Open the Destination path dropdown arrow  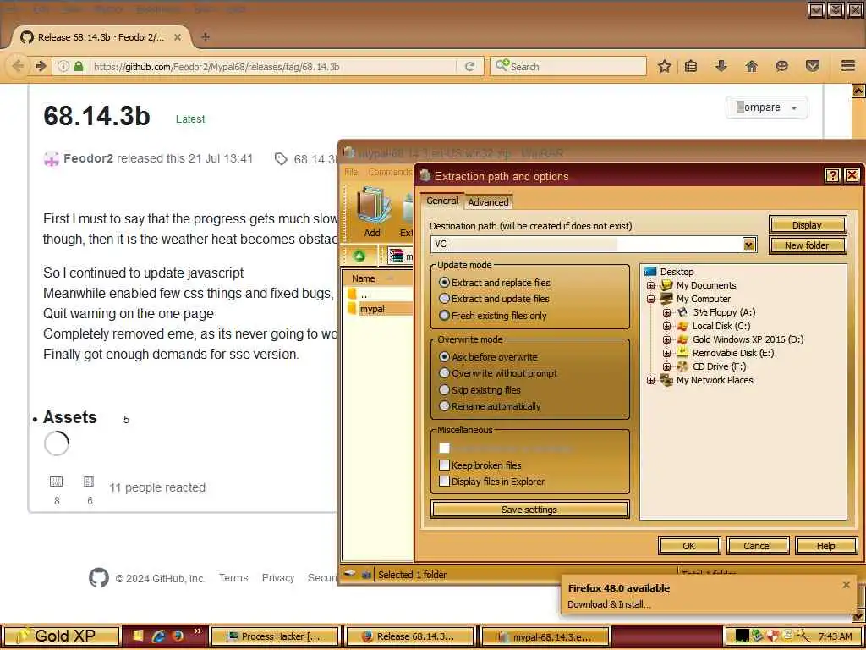click(x=749, y=245)
